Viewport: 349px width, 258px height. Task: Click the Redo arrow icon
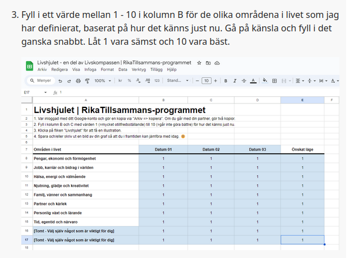(x=69, y=81)
